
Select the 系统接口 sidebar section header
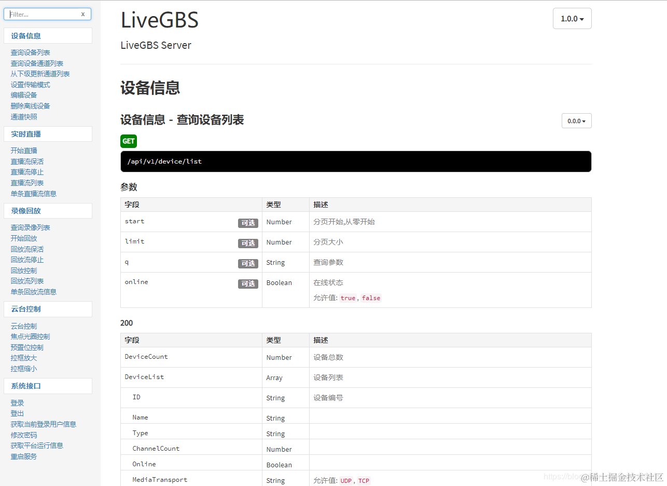tap(48, 386)
